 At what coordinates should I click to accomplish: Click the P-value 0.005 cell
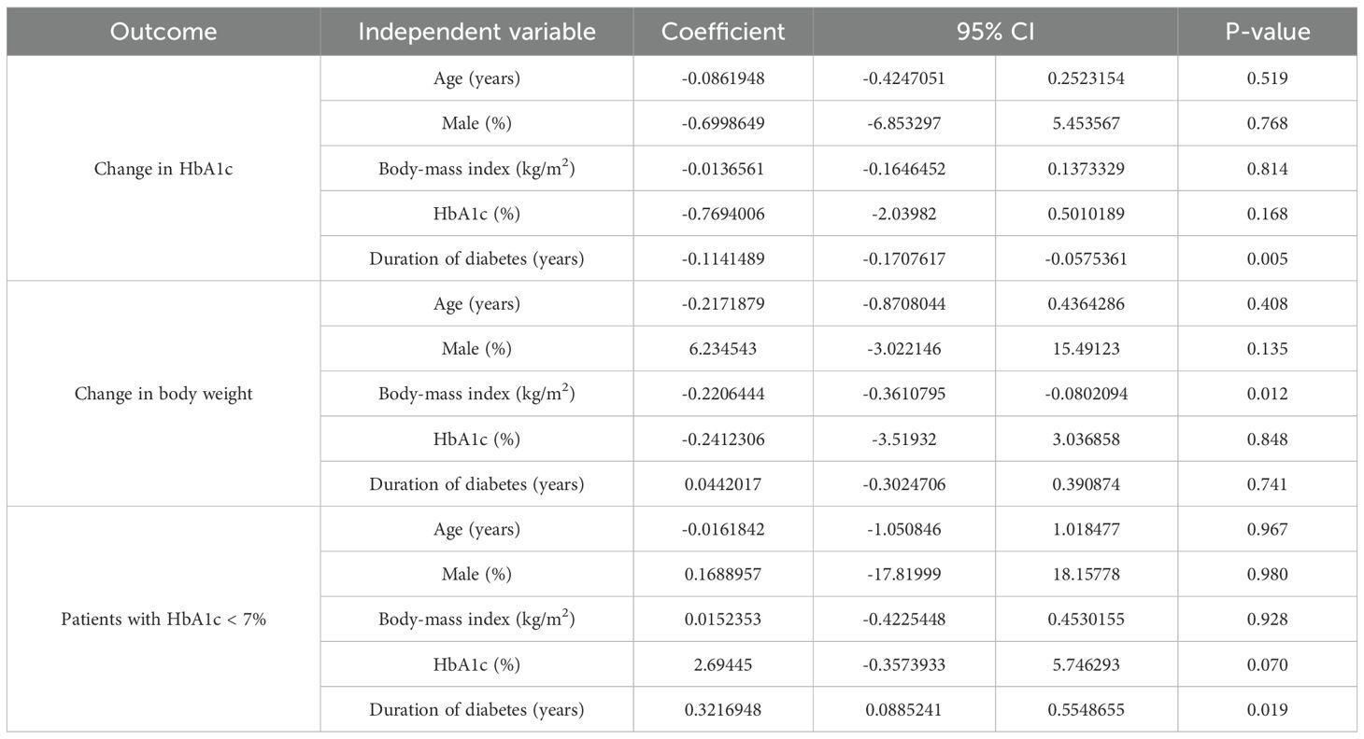[1267, 258]
